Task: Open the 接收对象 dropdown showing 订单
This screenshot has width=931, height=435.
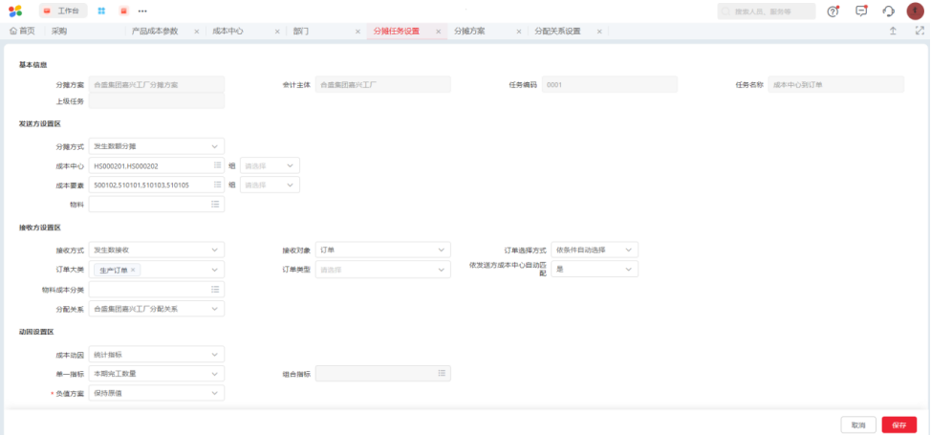Action: coord(383,250)
